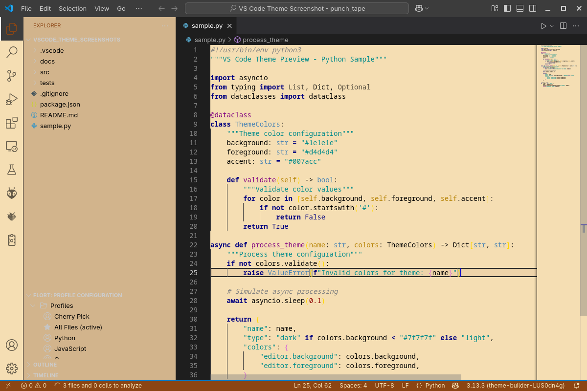The width and height of the screenshot is (587, 391).
Task: Click the editor horizontal scrollbar
Action: 336,377
